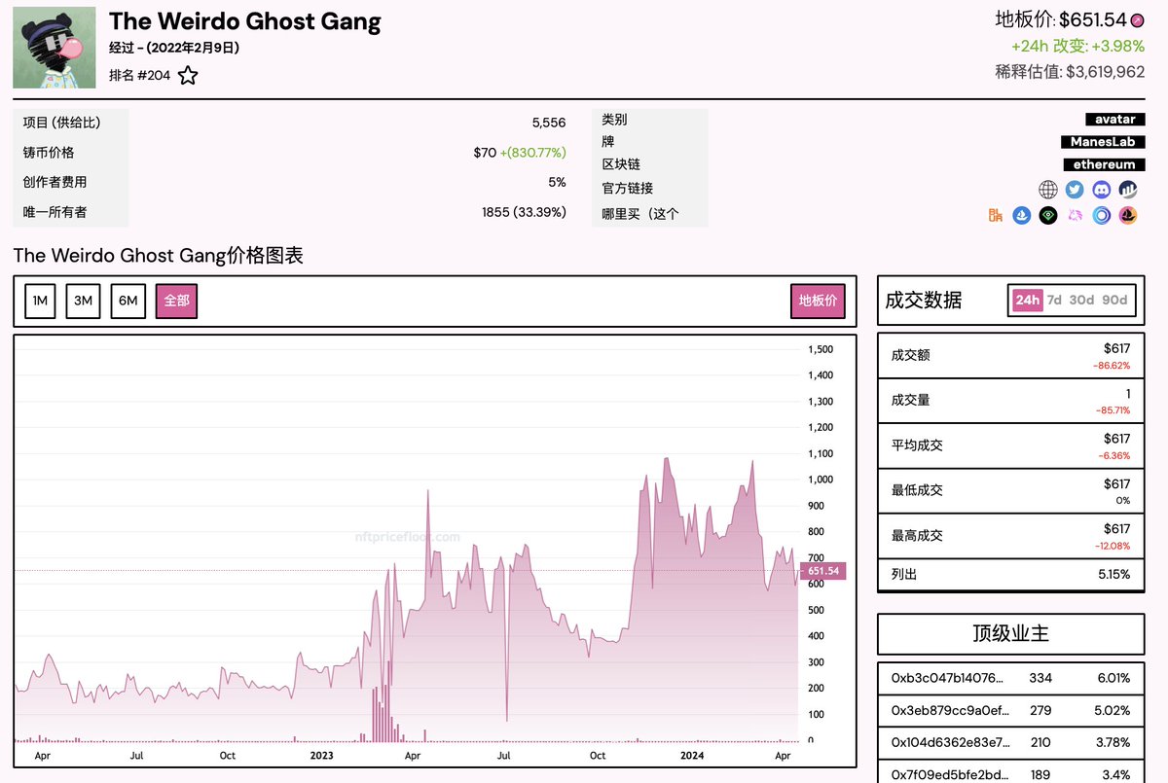The height and width of the screenshot is (783, 1168).
Task: Click the 最低成交 lowest sale row
Action: pyautogui.click(x=1011, y=490)
